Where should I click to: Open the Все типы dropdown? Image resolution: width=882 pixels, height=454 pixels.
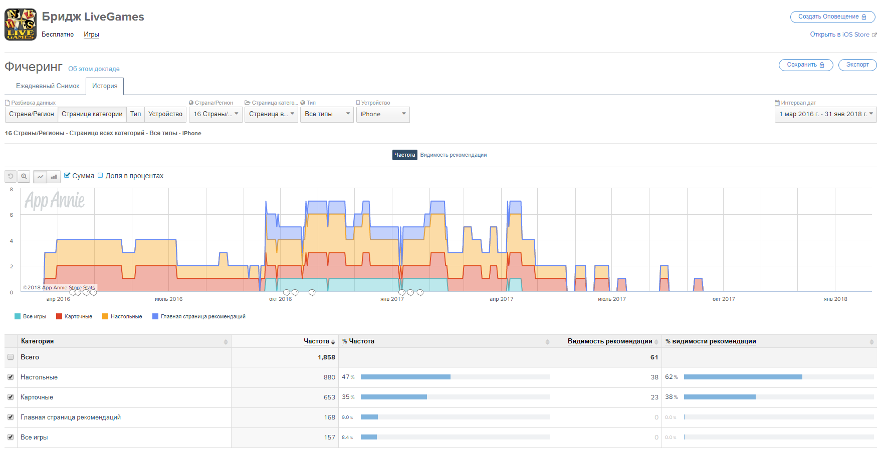click(327, 114)
